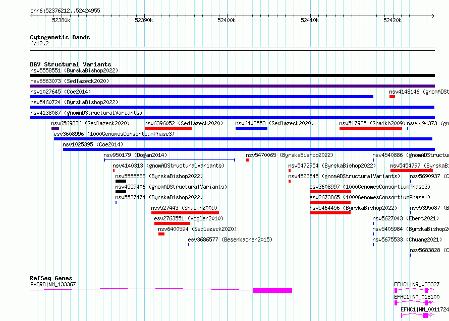449x321 pixels.
Task: Select the red nsv5454797 variant bar
Action: pos(412,171)
